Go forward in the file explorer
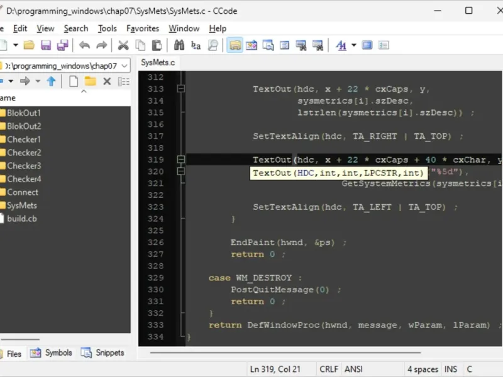This screenshot has width=503, height=377. (x=25, y=81)
